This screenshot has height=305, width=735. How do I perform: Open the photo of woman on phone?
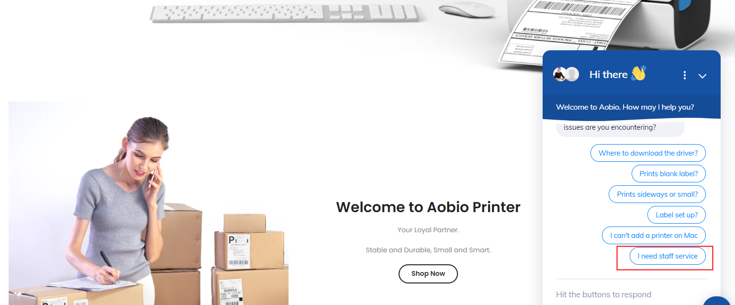[148, 203]
